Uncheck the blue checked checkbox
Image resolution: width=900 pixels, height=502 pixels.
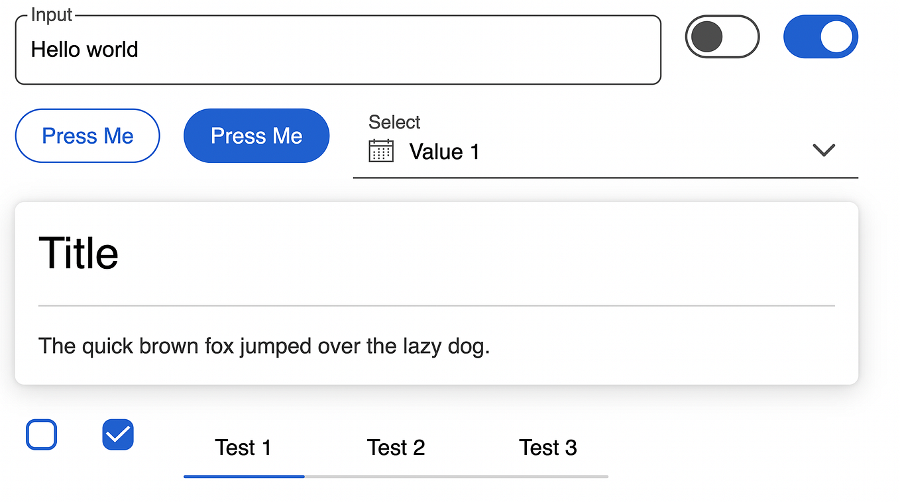pos(118,435)
